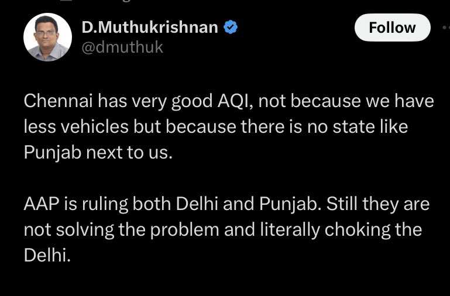Click the @dmuthuk handle
The image size is (450, 296).
coord(122,47)
